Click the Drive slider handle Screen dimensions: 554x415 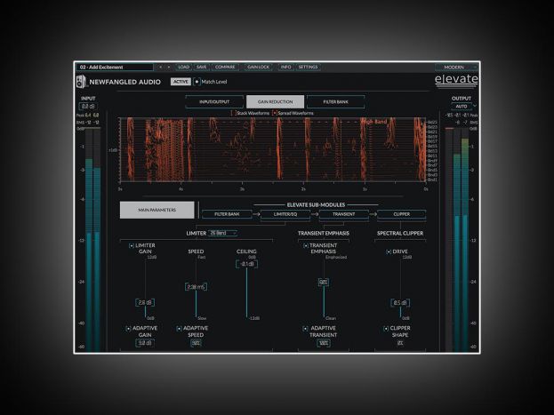tap(400, 303)
